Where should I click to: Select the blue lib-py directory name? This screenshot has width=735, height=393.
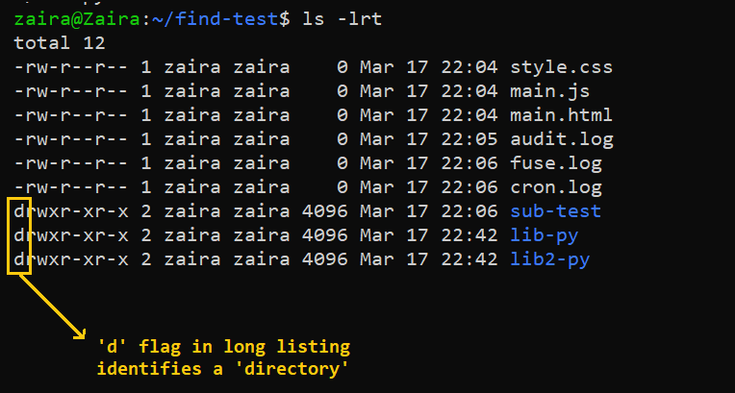545,235
